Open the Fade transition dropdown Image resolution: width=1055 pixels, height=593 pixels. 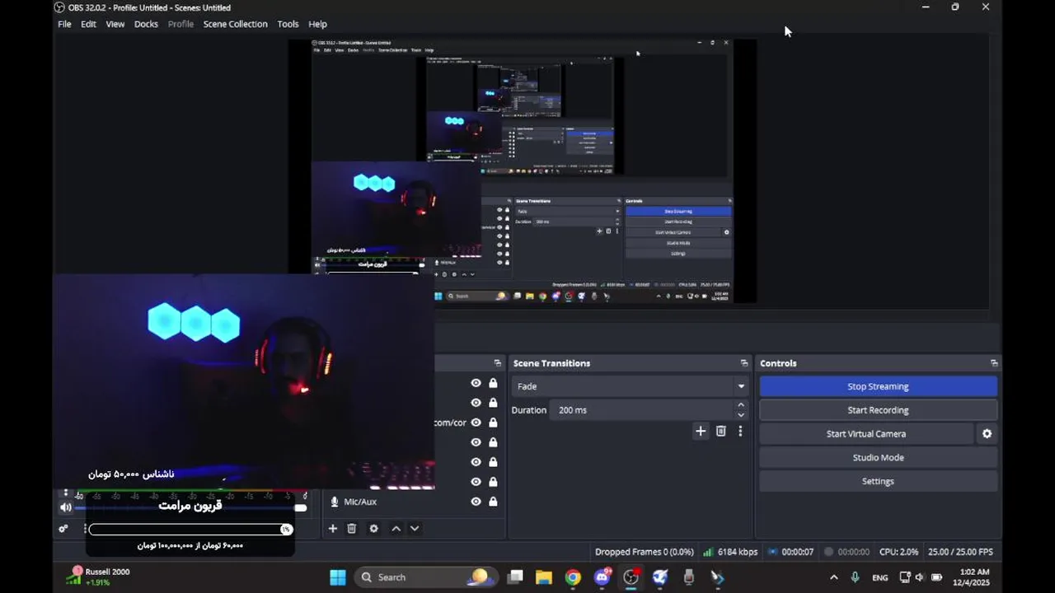[630, 386]
